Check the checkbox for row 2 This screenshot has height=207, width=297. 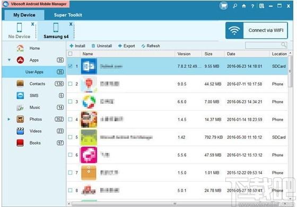click(x=70, y=84)
